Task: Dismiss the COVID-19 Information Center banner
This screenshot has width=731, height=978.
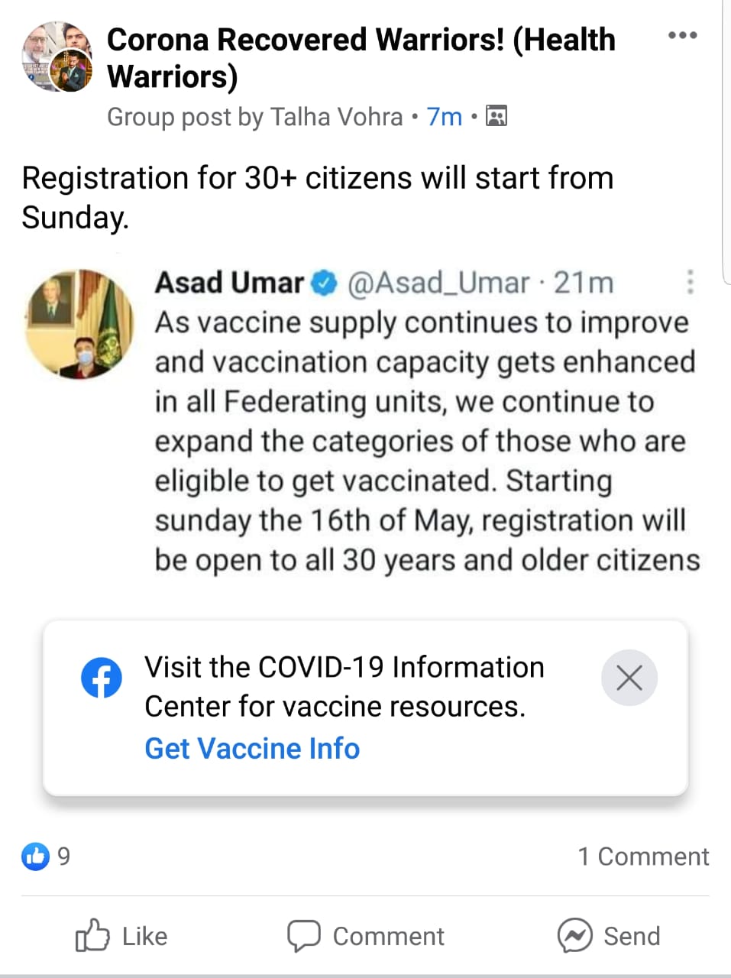Action: (629, 678)
